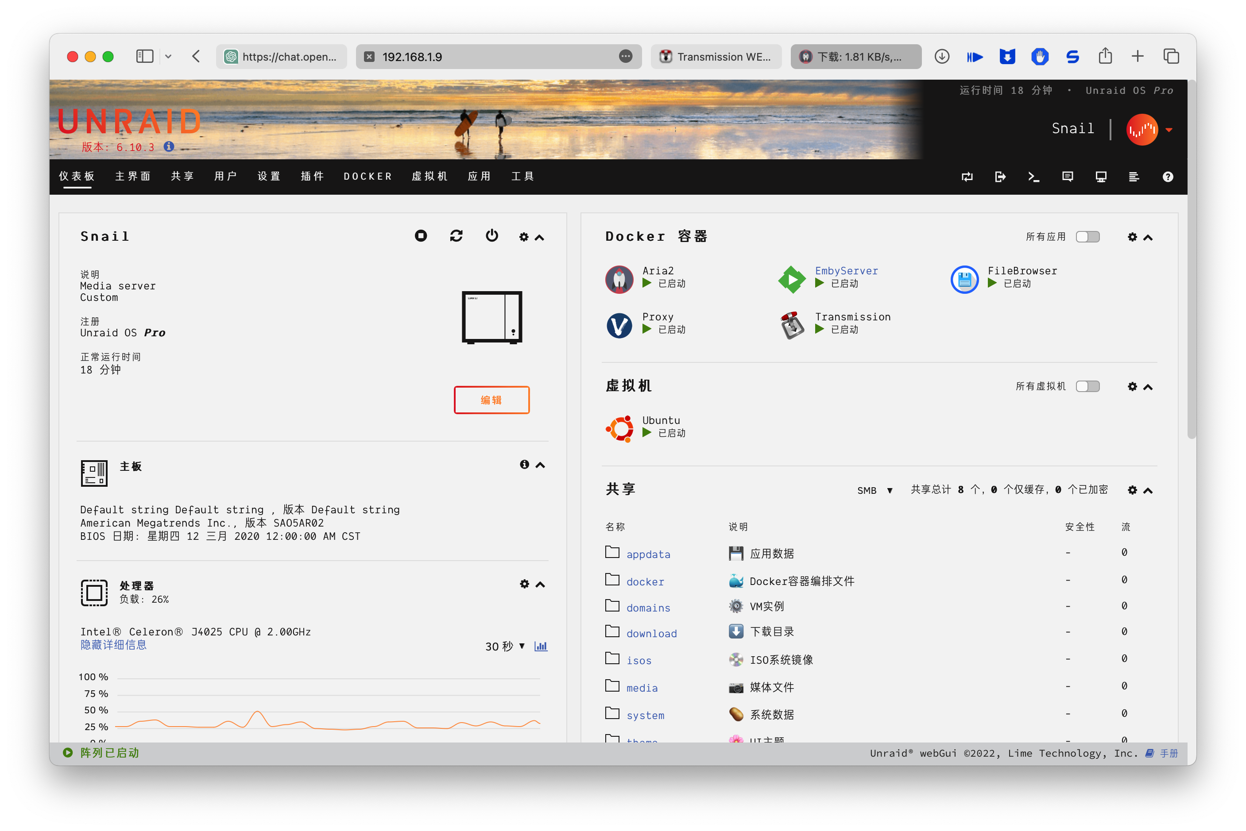
Task: Click the 隐藏详细信息 link
Action: tap(113, 645)
